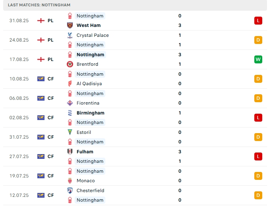Click the Estoril team crest
The image size is (271, 206).
(x=70, y=132)
